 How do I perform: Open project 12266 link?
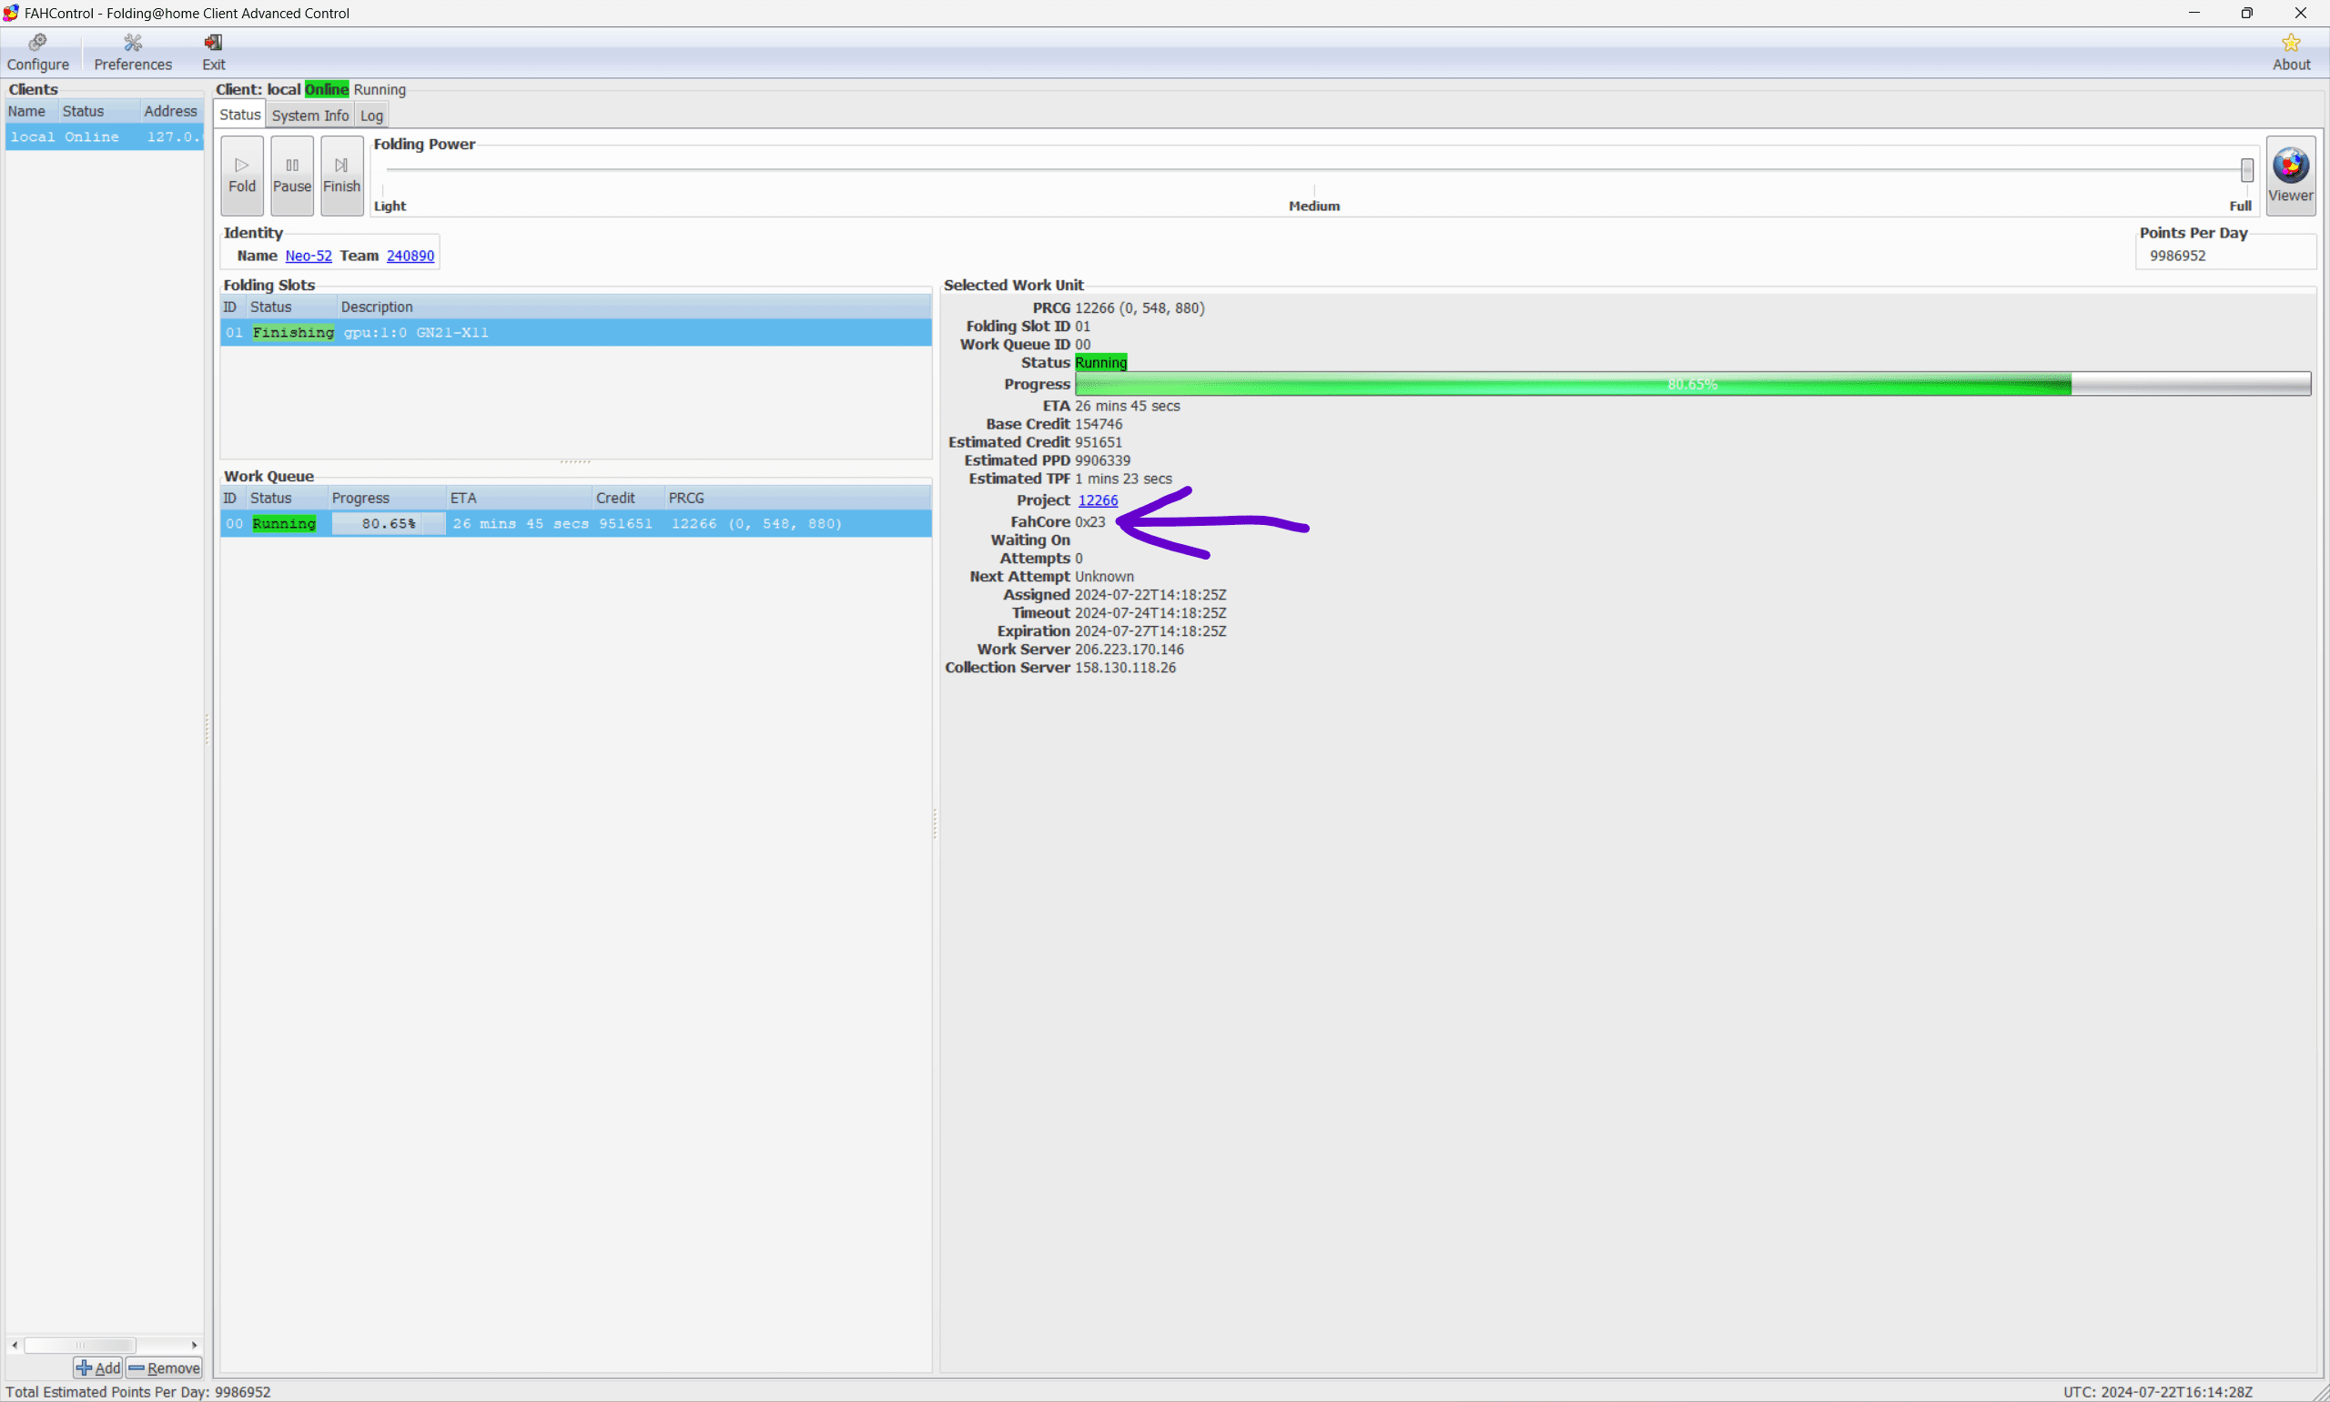[1097, 499]
